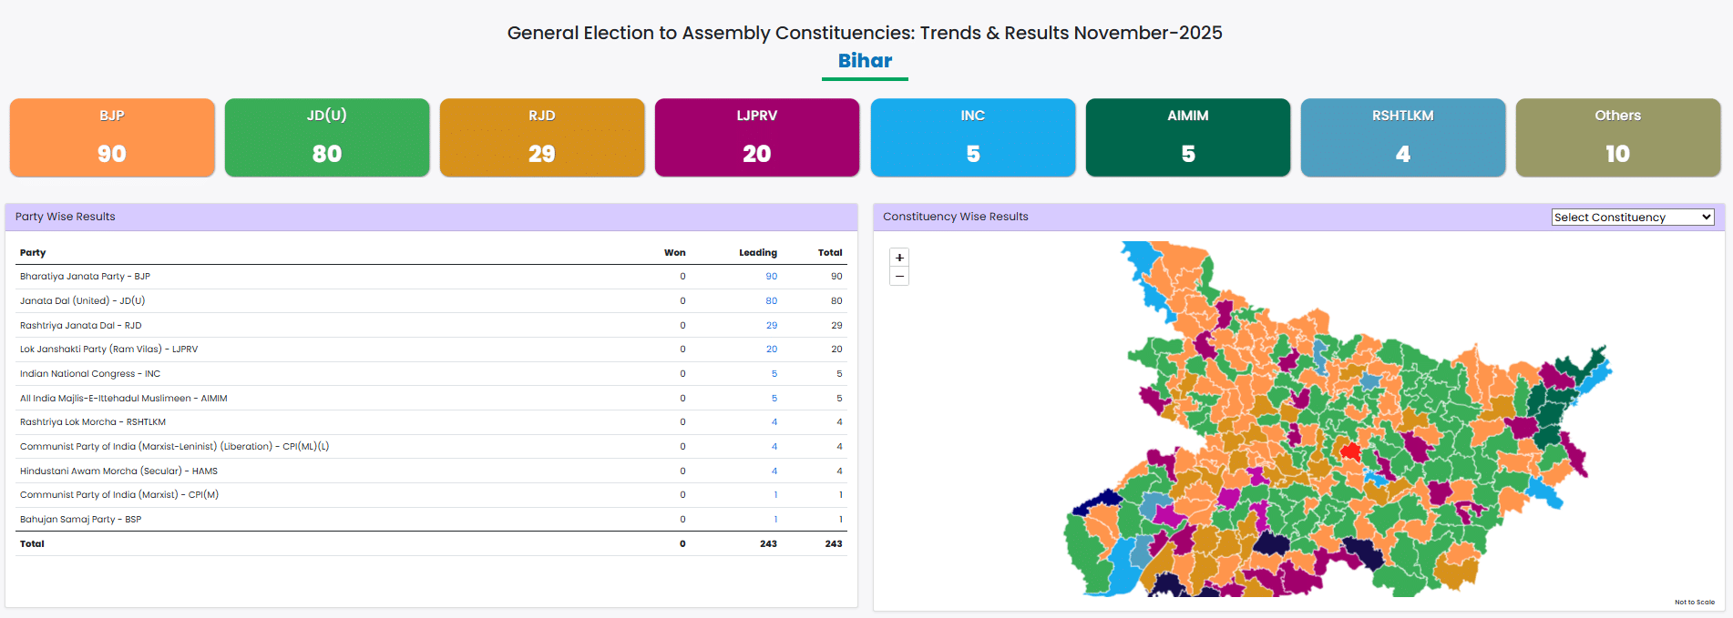This screenshot has width=1733, height=618.
Task: Click the red constituency on the map
Action: click(1350, 451)
